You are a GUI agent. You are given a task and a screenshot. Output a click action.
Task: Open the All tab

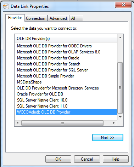coord(76,18)
